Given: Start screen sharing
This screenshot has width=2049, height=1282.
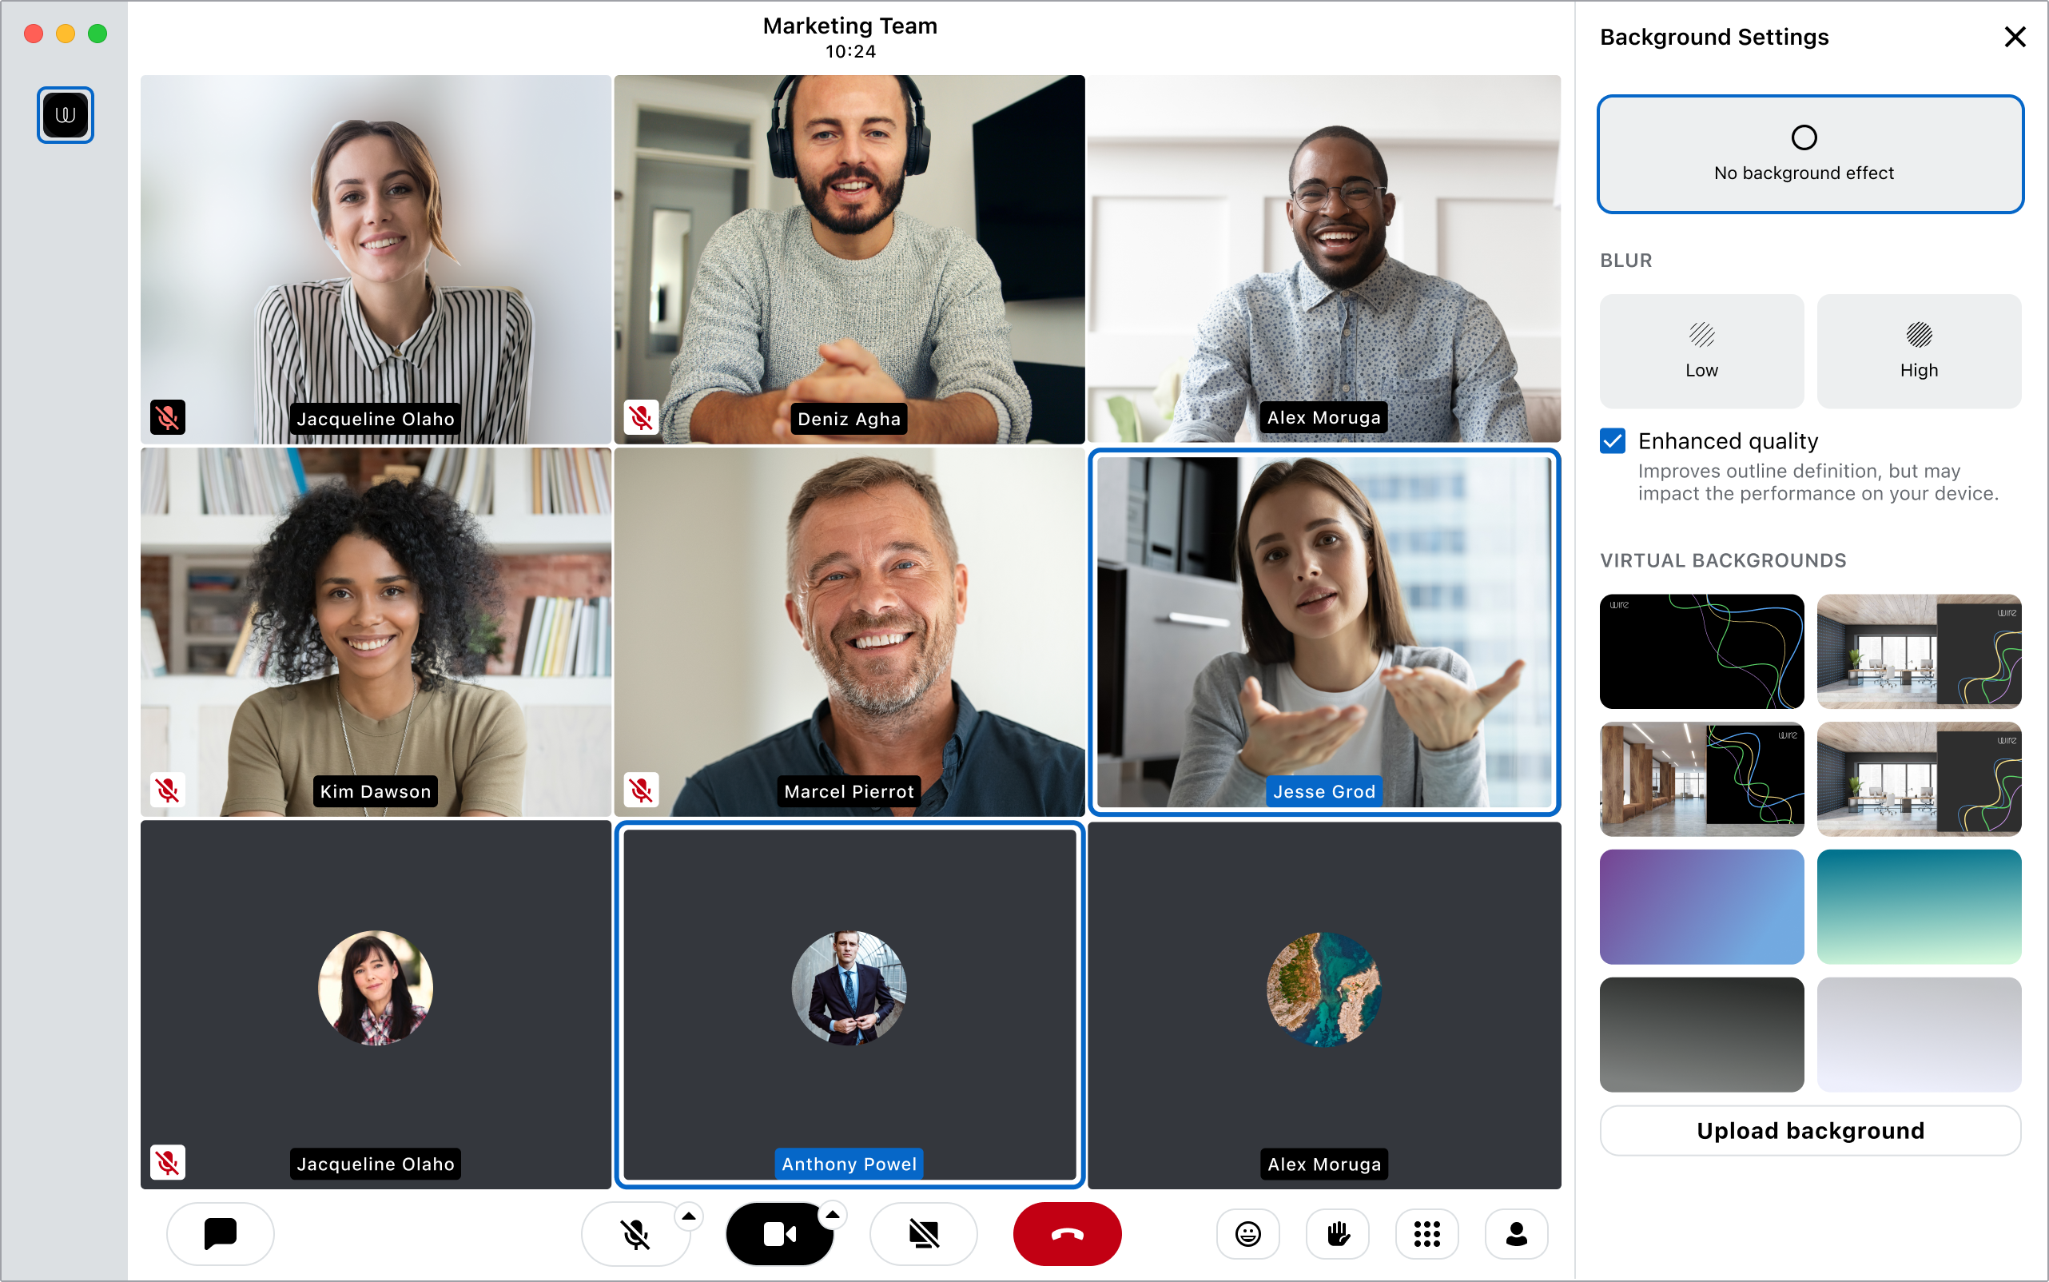Looking at the screenshot, I should pos(923,1234).
